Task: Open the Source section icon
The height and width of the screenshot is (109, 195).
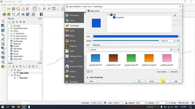Action: point(67,20)
